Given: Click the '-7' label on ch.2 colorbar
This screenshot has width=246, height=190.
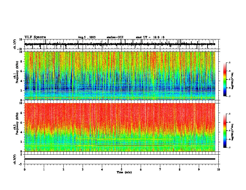Looking at the screenshot, I should [229, 147].
